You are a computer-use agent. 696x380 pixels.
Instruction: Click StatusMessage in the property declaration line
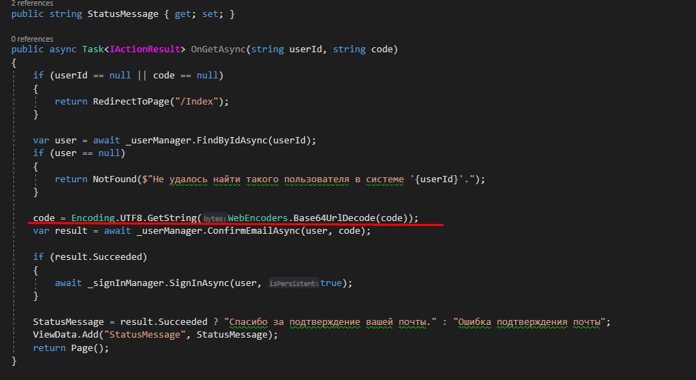pyautogui.click(x=122, y=14)
